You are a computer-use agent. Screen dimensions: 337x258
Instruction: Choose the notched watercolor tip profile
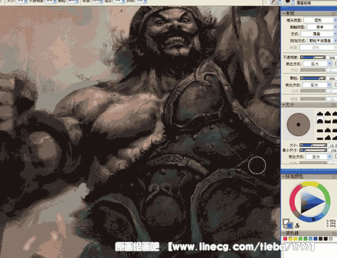(328, 121)
